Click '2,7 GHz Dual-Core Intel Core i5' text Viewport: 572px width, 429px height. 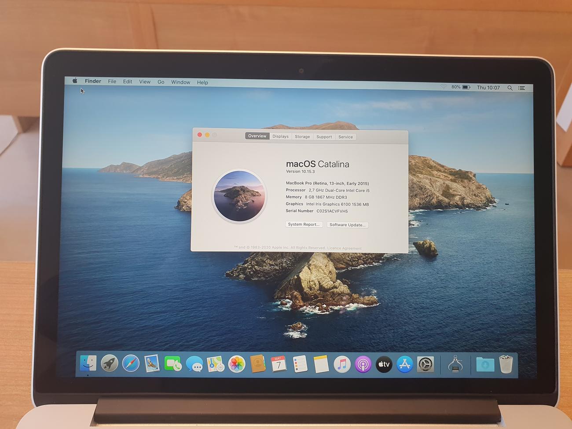click(339, 191)
